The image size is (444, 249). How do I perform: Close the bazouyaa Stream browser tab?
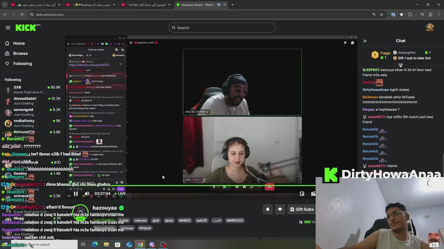click(x=224, y=5)
